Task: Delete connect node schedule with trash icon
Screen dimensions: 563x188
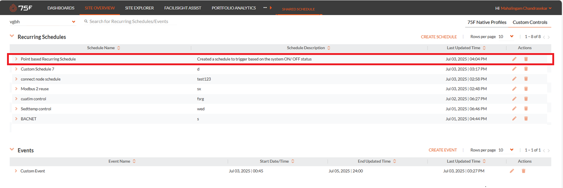Action: [526, 79]
